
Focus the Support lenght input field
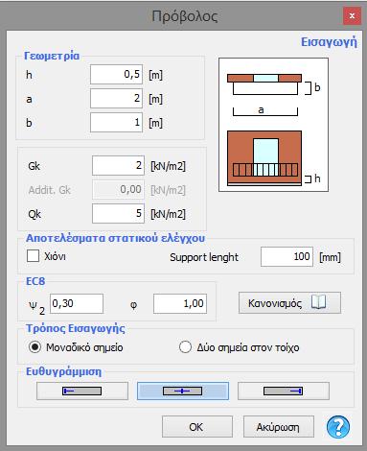[287, 256]
